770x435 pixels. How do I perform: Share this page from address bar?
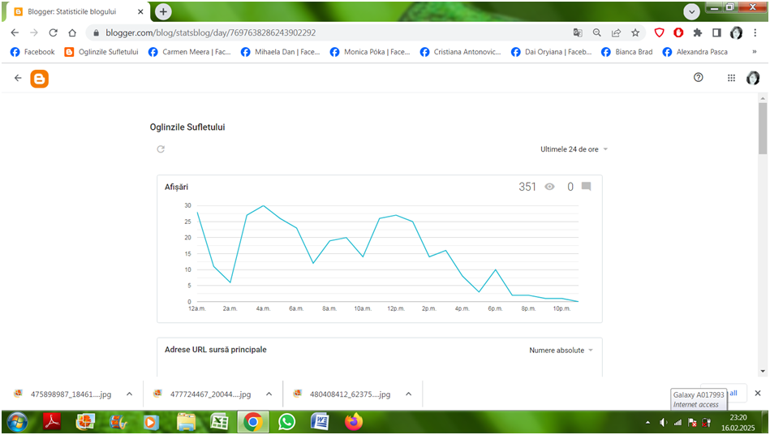616,33
